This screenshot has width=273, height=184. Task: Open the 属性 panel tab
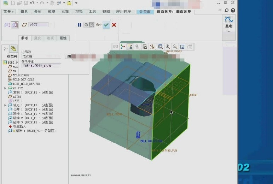[63, 38]
